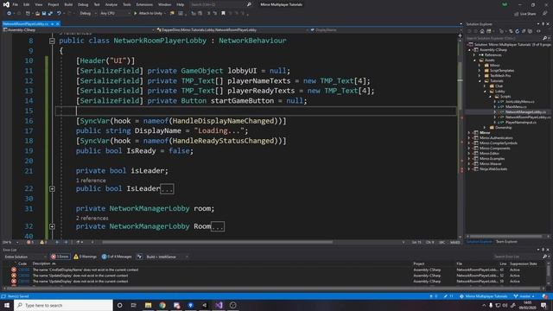Click the notification center icon in system tray
553x311 pixels.
click(543, 305)
